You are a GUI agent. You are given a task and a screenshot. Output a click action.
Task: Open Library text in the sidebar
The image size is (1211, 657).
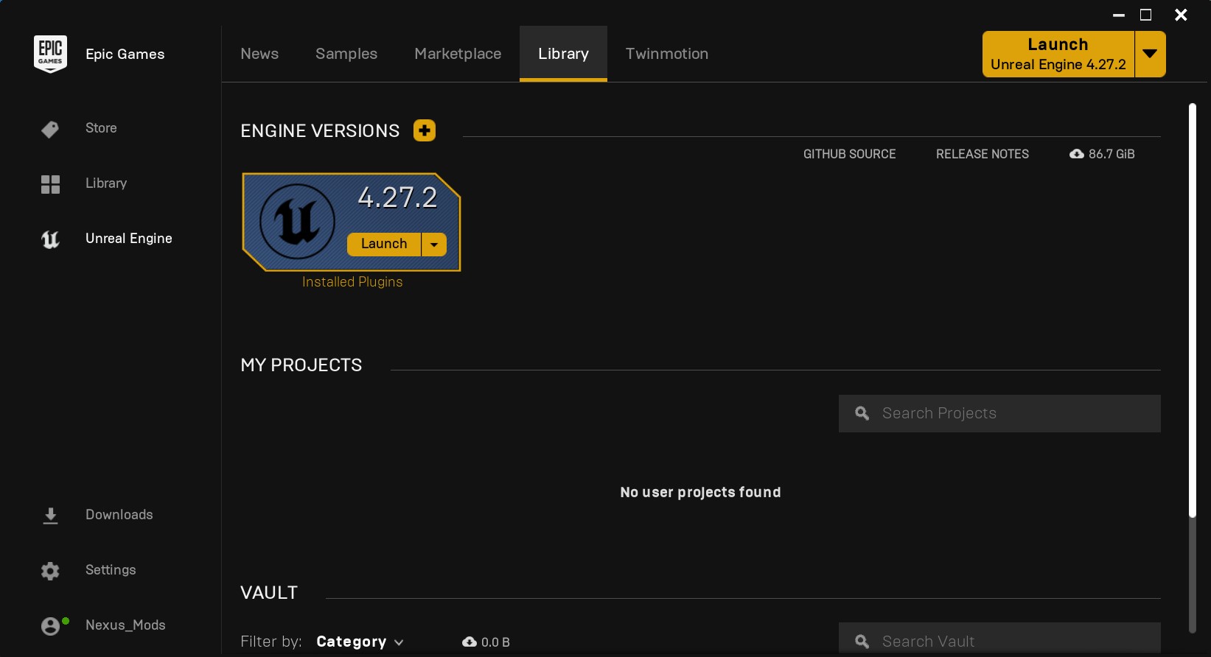click(106, 183)
